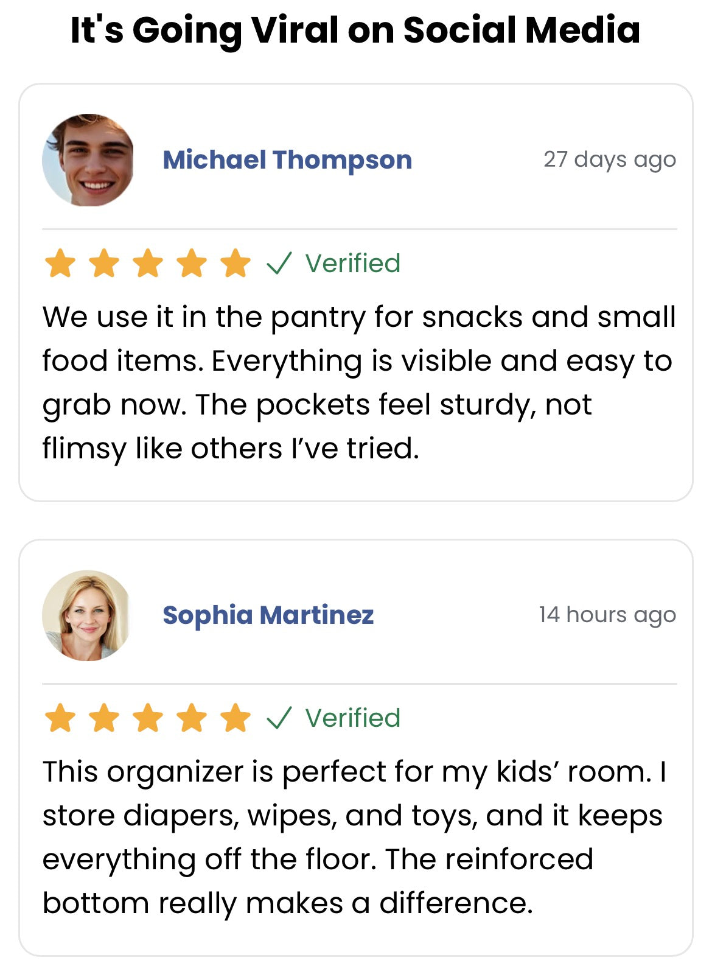The image size is (712, 977).
Task: Click the checkmark icon in Sophia's review
Action: (x=279, y=718)
